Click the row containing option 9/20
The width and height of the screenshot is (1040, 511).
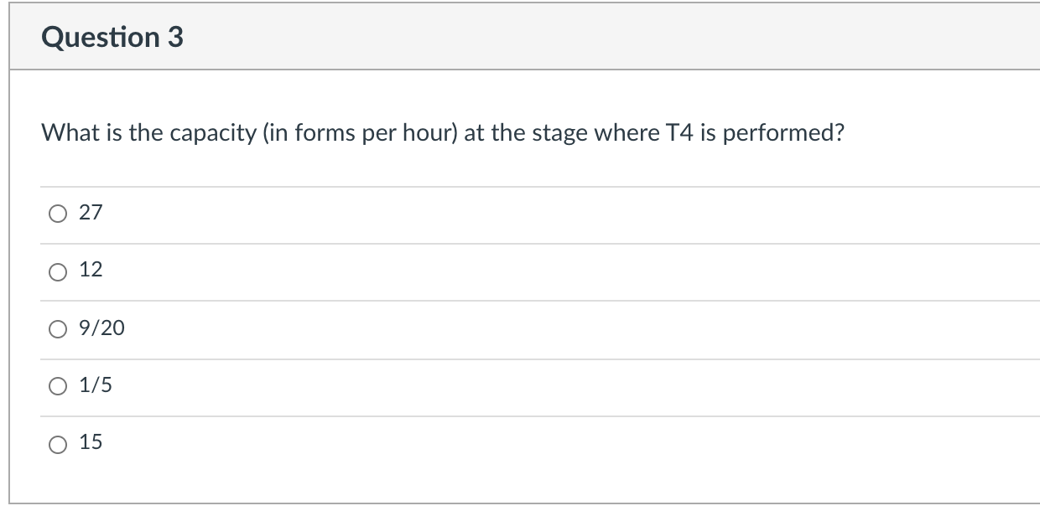point(335,328)
